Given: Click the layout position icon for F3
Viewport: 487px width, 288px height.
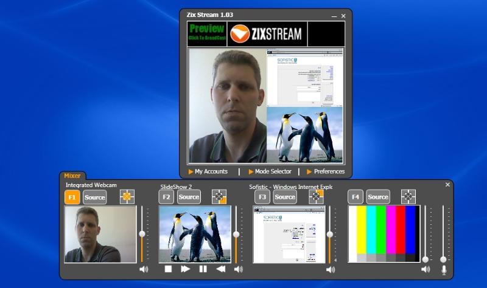Looking at the screenshot, I should click(x=316, y=197).
